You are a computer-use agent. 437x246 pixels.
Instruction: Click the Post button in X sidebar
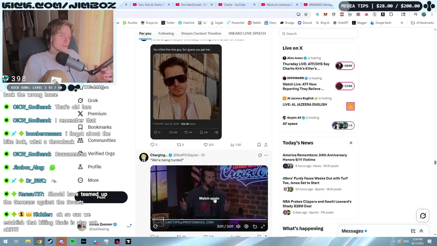pos(101,197)
